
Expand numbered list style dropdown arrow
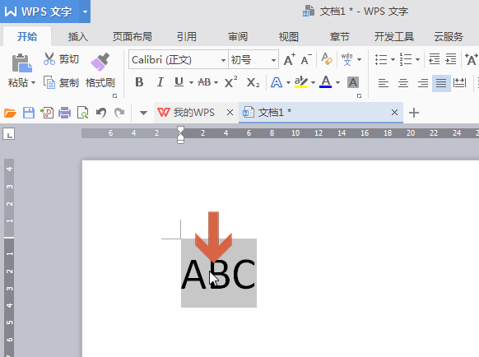(x=417, y=59)
